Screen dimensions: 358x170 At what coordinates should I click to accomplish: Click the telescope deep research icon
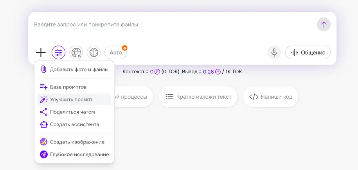point(43,154)
